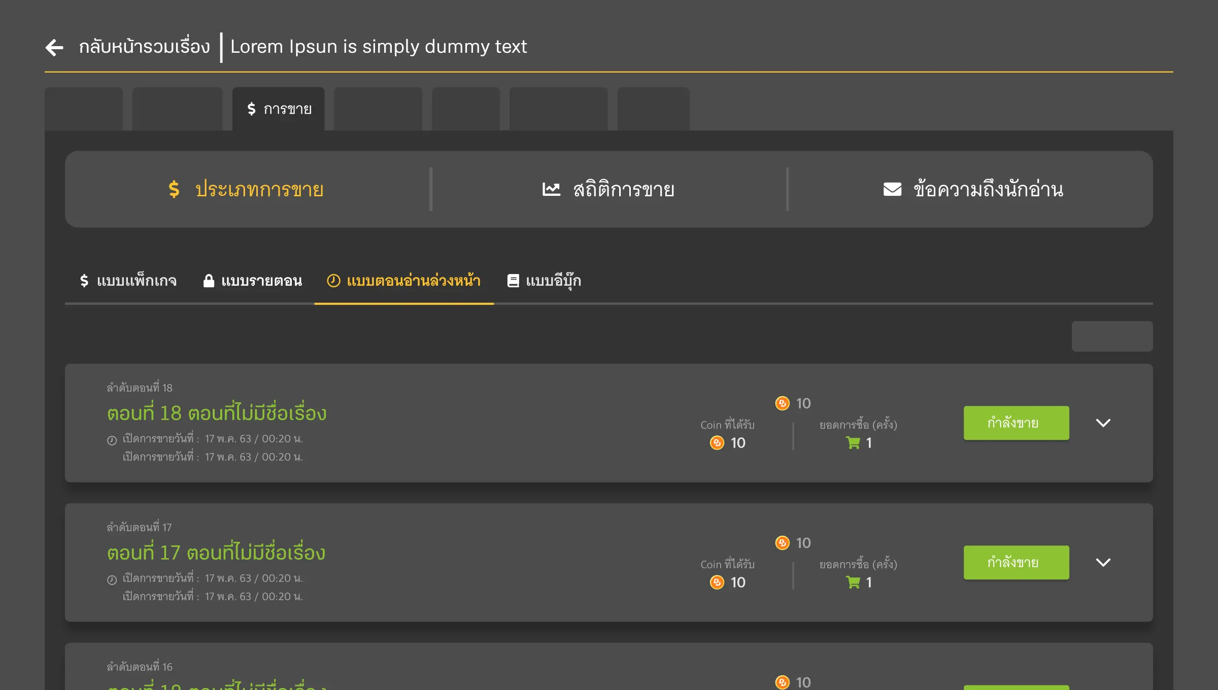Click the lock icon beside แบบรายตอน
Viewport: 1218px width, 690px height.
(x=209, y=281)
